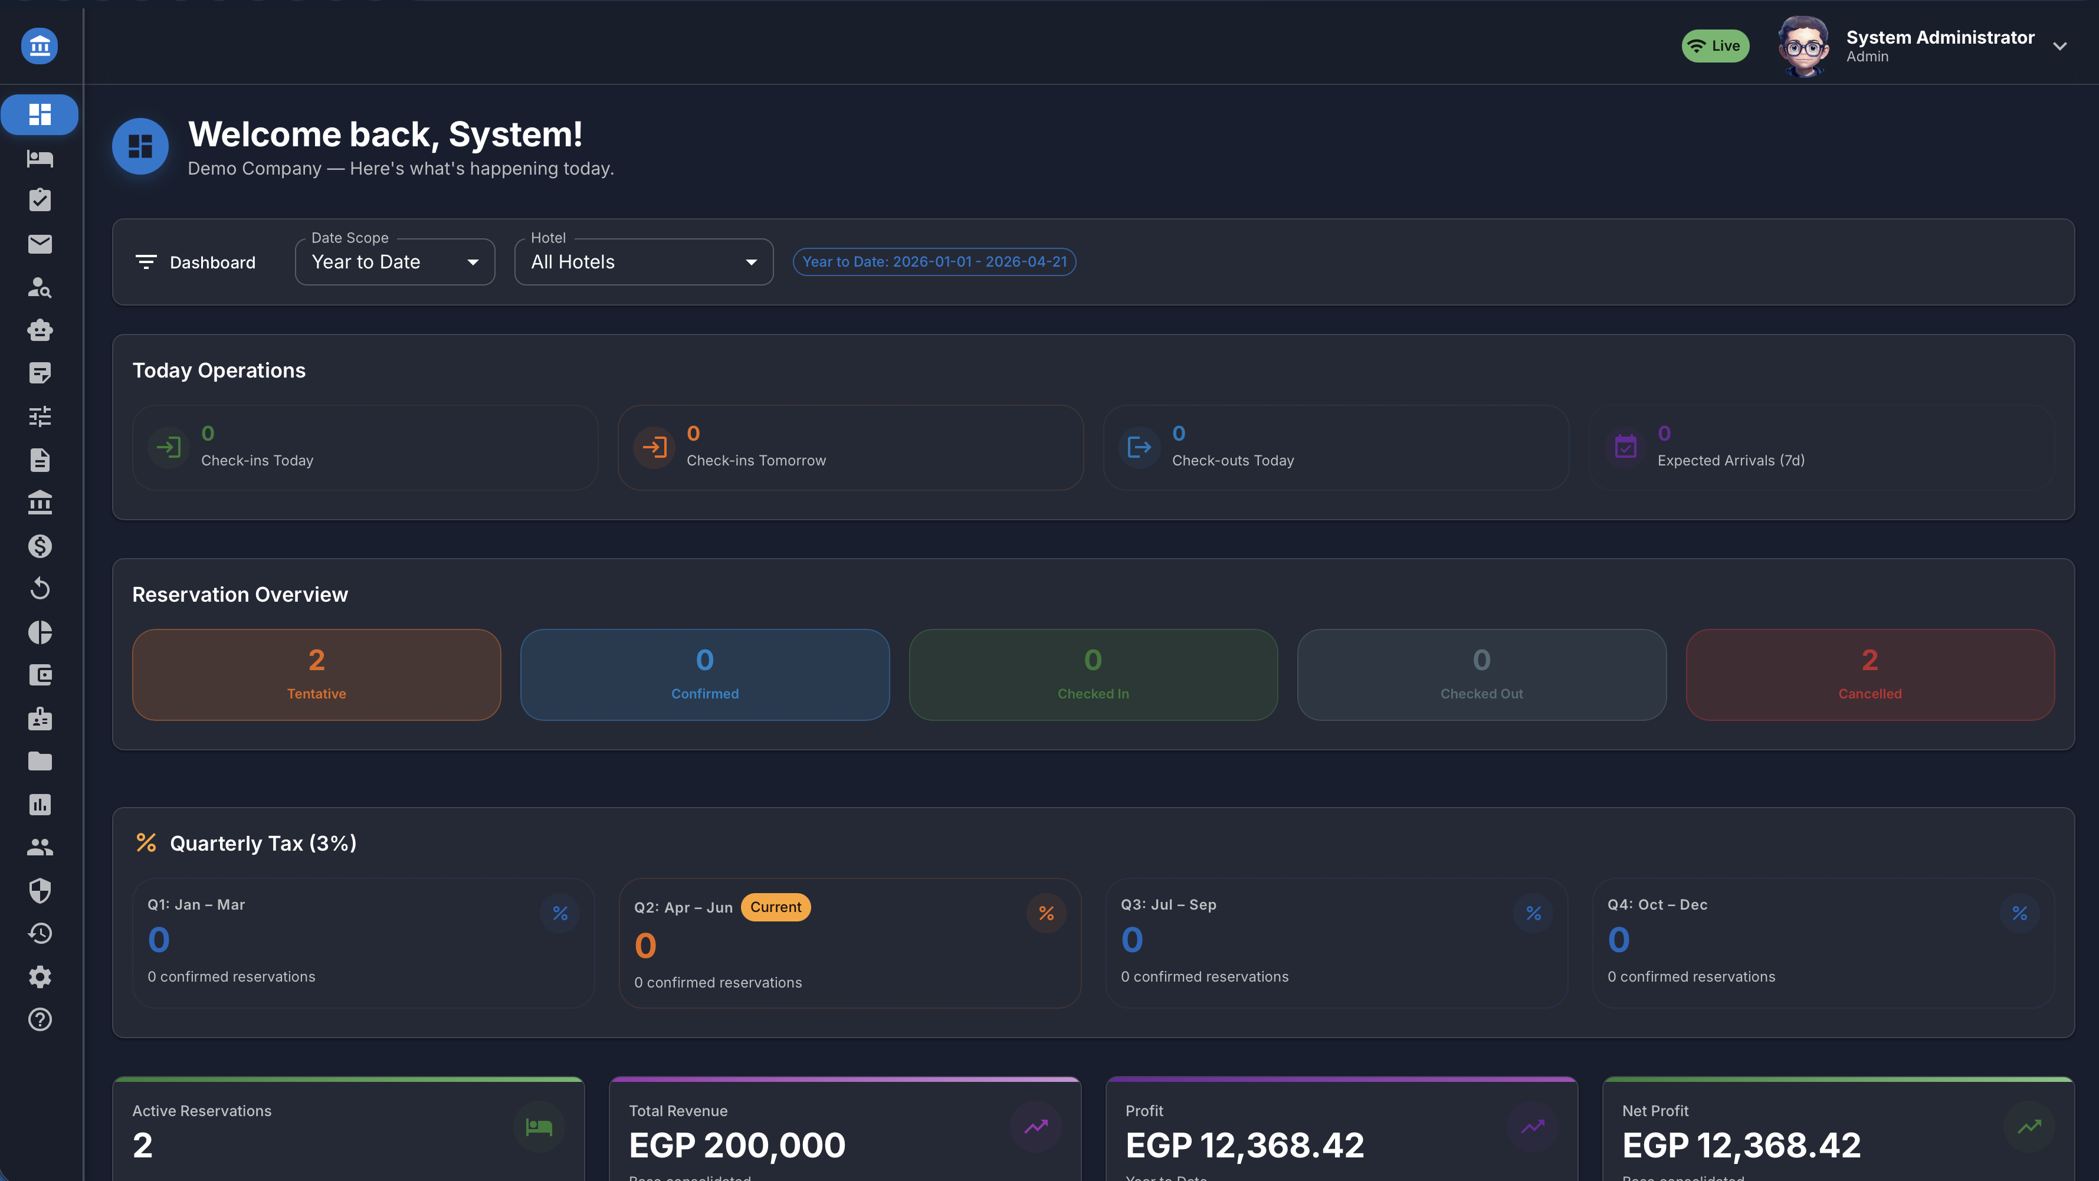2099x1181 pixels.
Task: Open the circular undo arrow sidebar icon
Action: [39, 589]
